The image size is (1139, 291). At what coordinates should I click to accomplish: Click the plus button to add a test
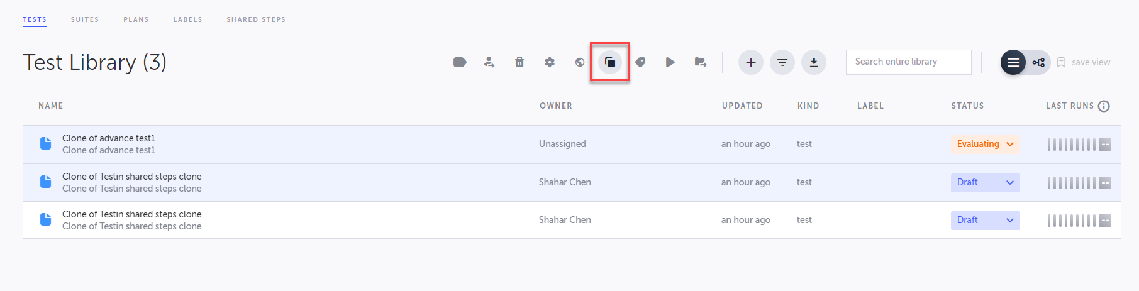[750, 62]
